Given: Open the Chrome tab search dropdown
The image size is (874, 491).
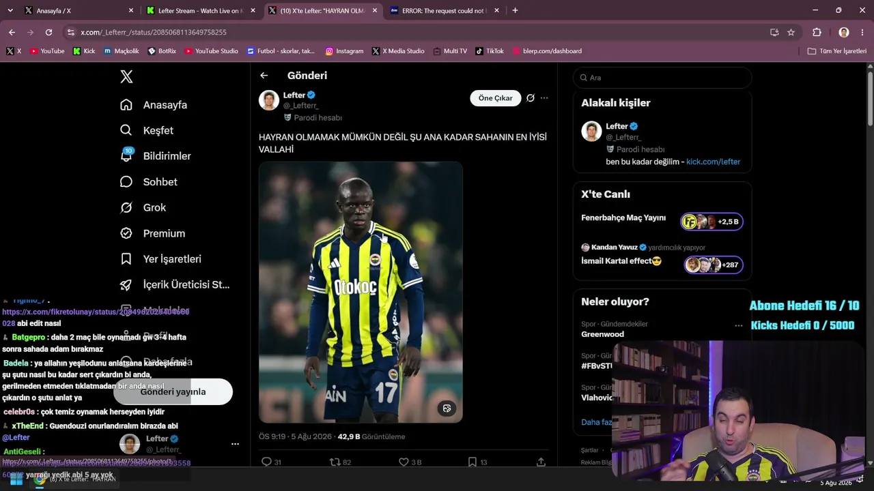Looking at the screenshot, I should pos(10,10).
